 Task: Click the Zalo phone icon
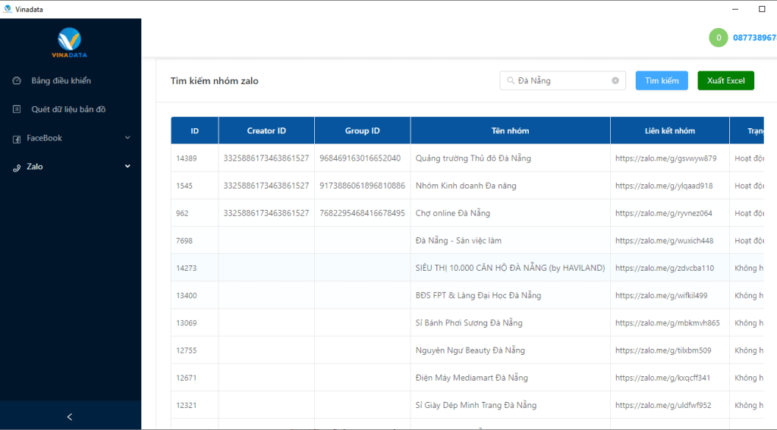[17, 167]
